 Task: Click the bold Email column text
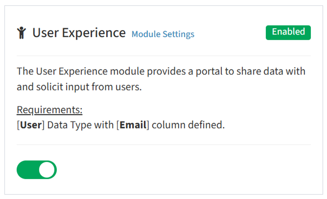pos(133,125)
